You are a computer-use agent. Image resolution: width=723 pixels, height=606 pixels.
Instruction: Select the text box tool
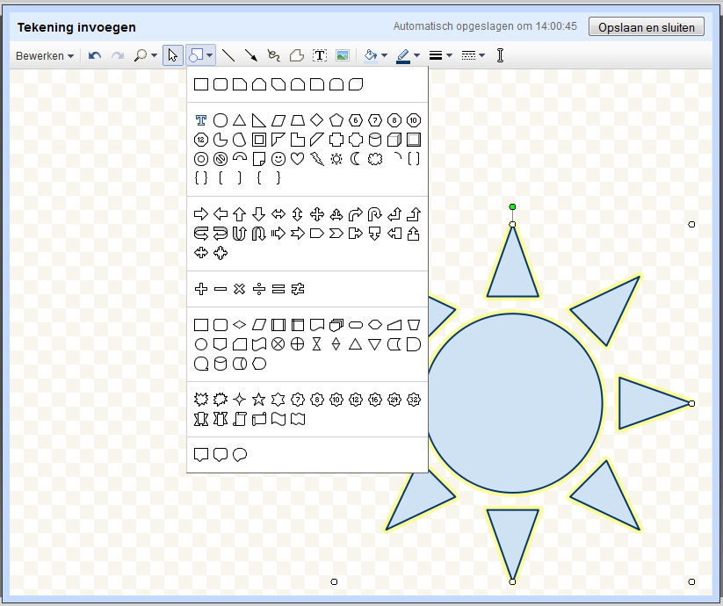(x=320, y=55)
